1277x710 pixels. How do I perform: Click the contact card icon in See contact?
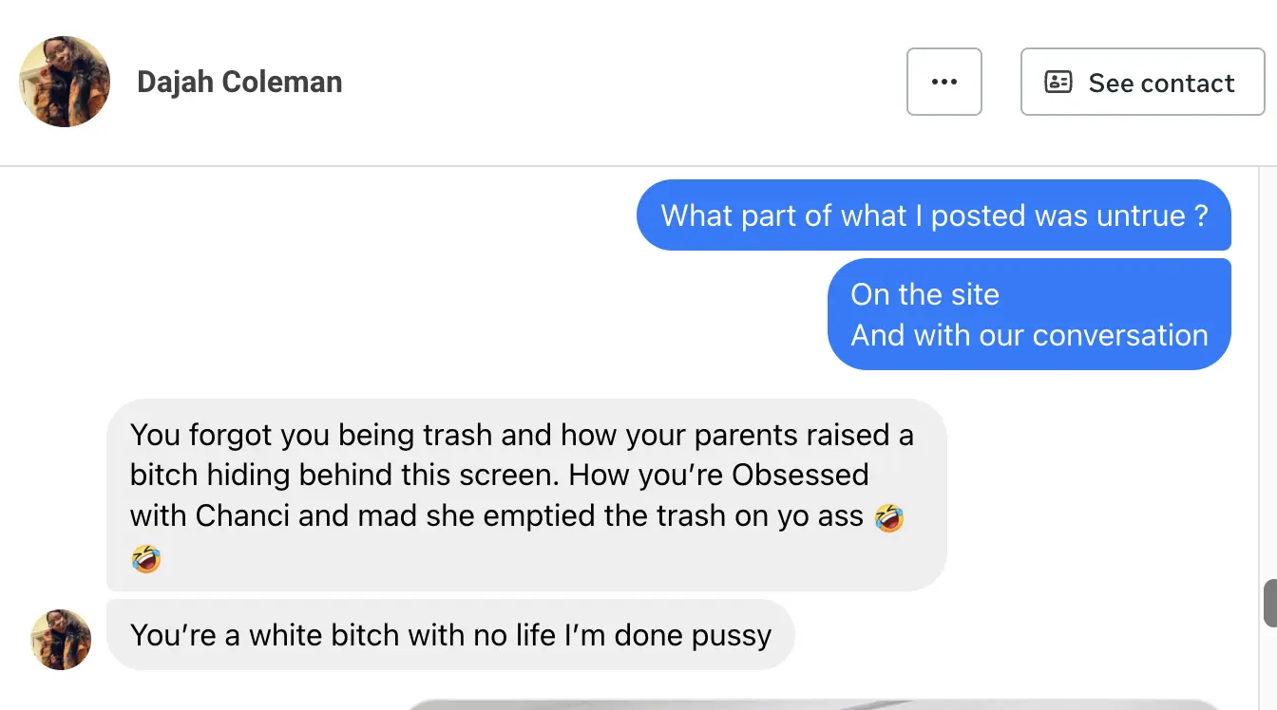click(1058, 83)
